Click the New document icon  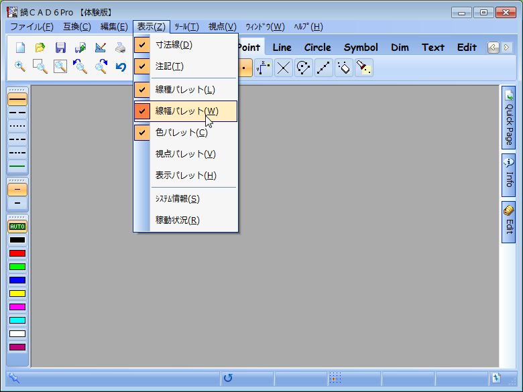[x=20, y=48]
